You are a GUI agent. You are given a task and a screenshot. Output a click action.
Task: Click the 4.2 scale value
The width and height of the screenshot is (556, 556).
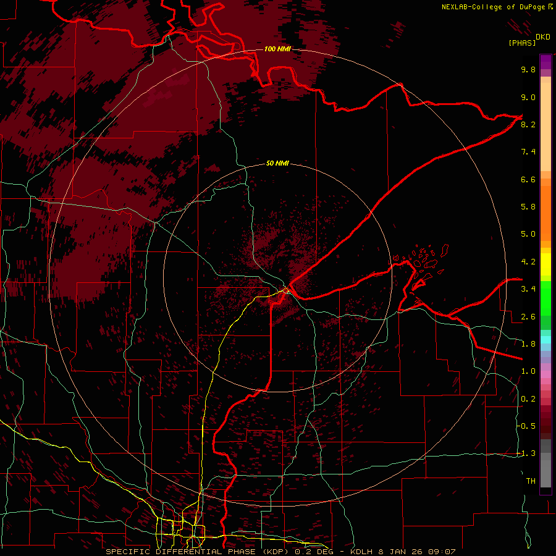click(x=528, y=262)
